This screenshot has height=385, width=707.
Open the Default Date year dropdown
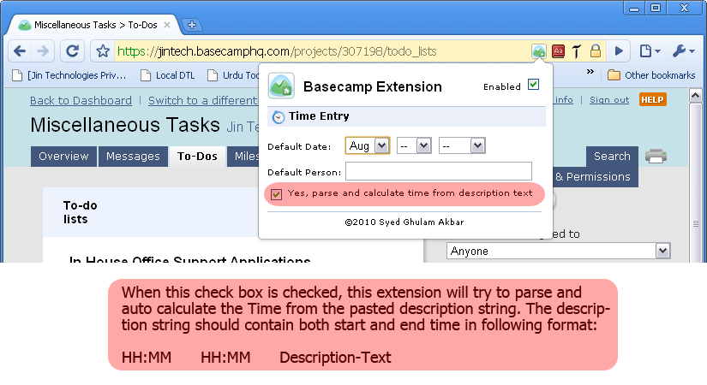coord(462,146)
